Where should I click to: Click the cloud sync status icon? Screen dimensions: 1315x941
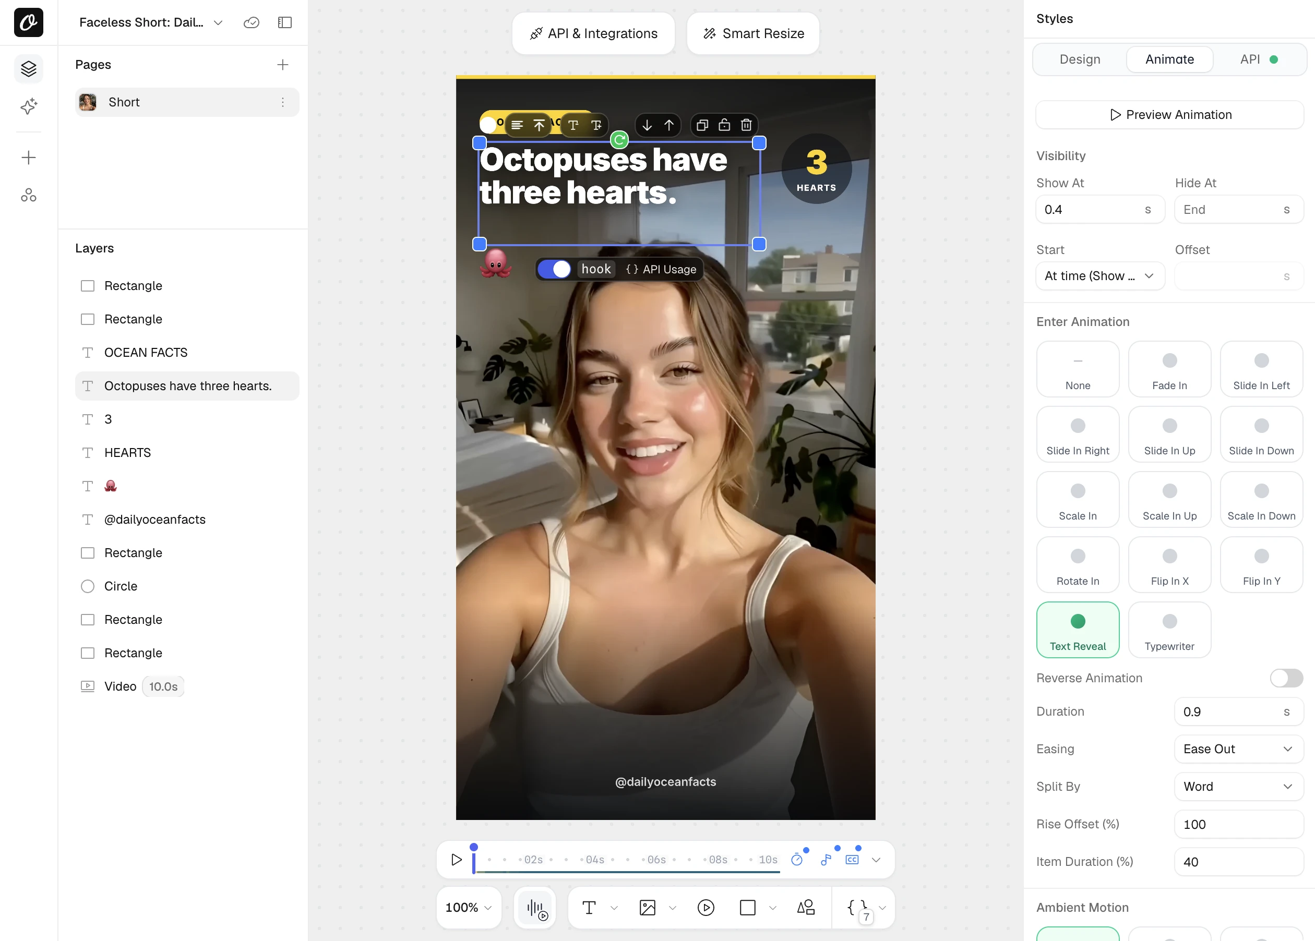(251, 22)
